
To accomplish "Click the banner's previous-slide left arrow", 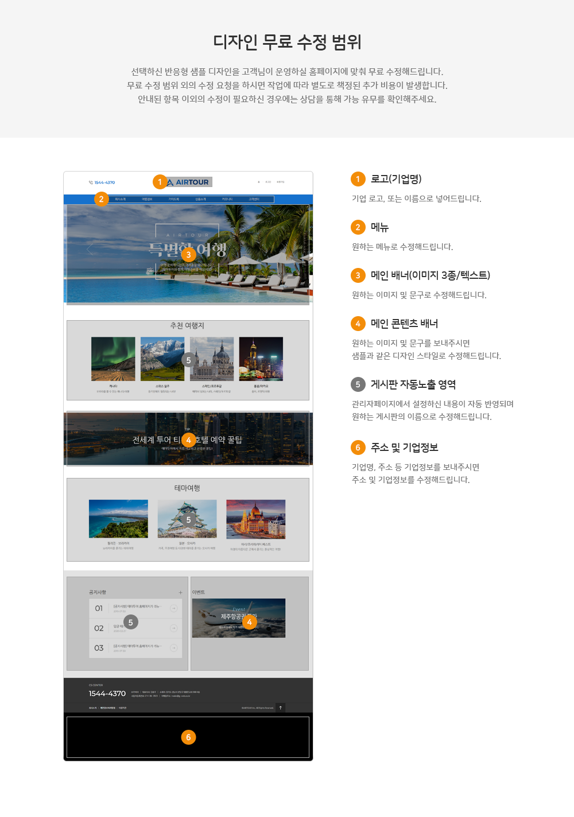I will point(90,249).
